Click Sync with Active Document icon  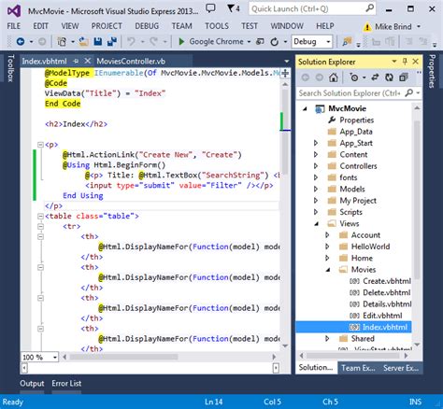pyautogui.click(x=375, y=78)
